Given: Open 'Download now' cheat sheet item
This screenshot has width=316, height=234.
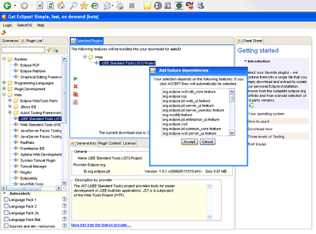Looking at the screenshot, I should pyautogui.click(x=260, y=129).
